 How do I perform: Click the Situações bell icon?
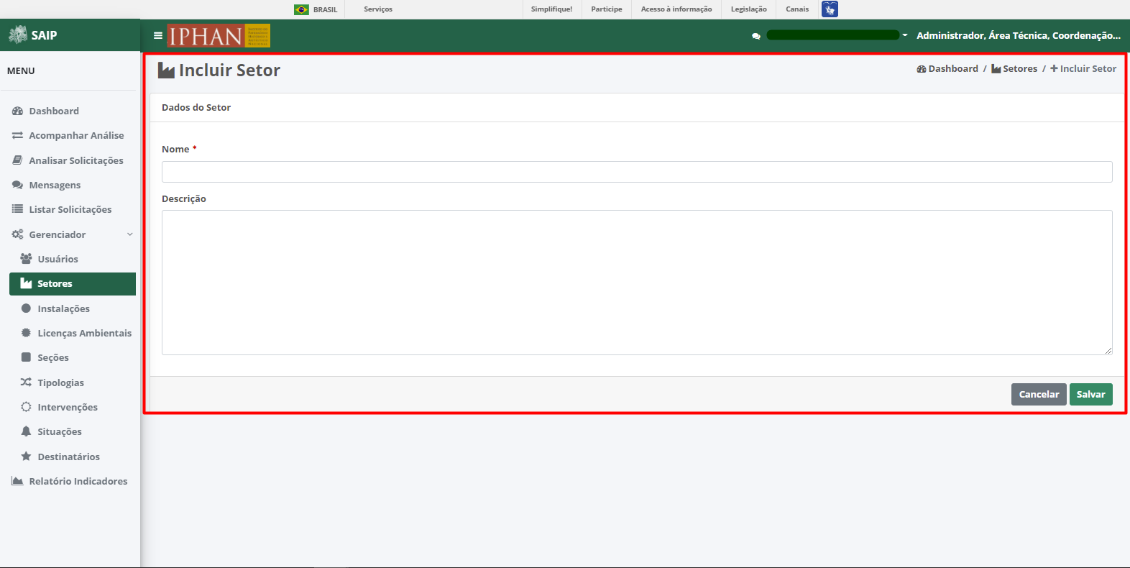pos(26,431)
